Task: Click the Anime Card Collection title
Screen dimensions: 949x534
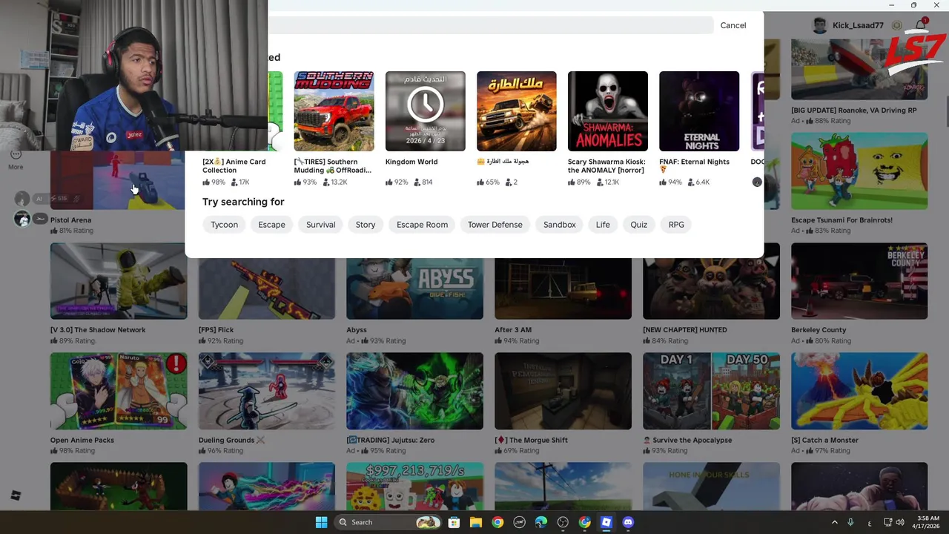Action: (234, 166)
